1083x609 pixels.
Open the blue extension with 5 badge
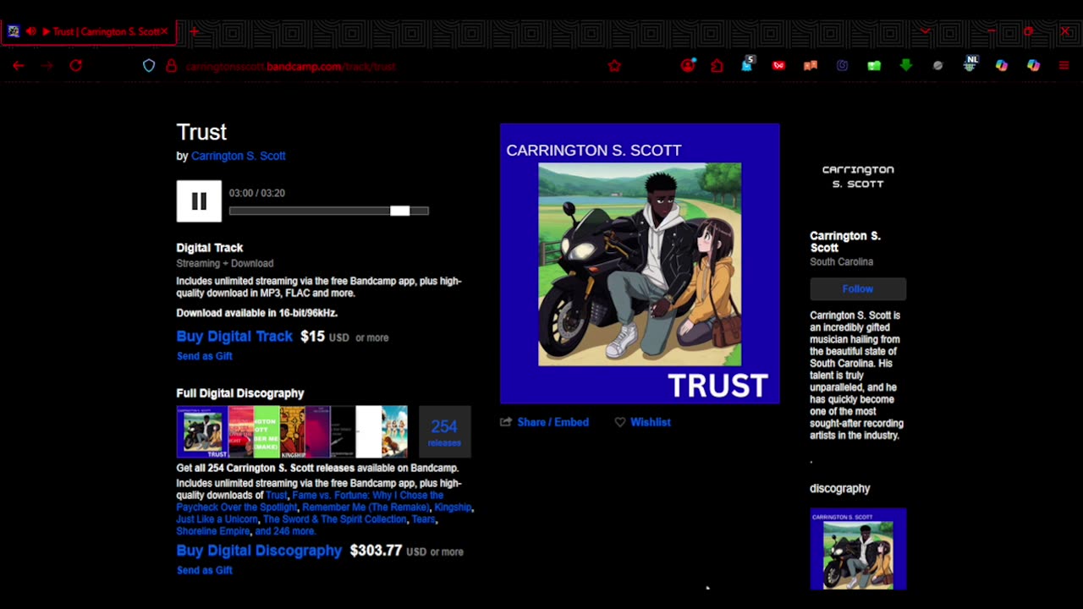click(x=748, y=64)
